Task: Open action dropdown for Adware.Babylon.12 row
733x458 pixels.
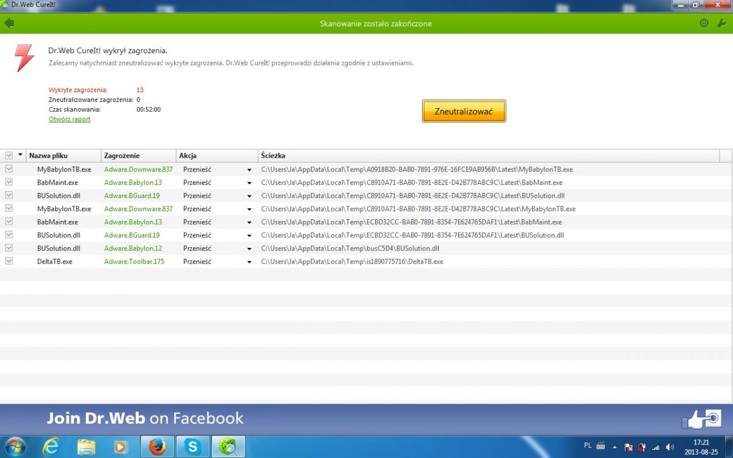Action: pyautogui.click(x=249, y=249)
